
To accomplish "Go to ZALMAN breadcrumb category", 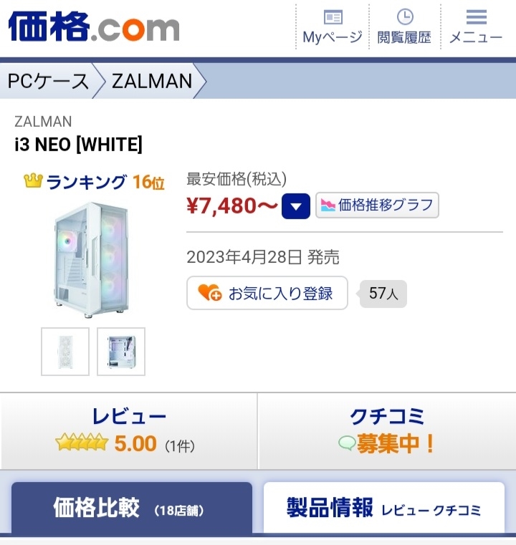I will [x=152, y=81].
